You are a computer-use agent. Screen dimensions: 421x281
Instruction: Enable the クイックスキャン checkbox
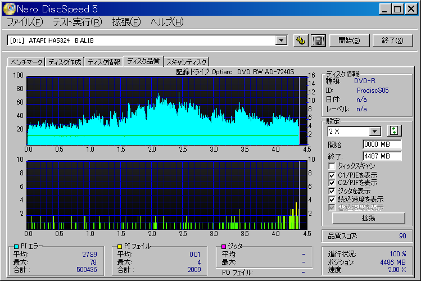(x=332, y=166)
